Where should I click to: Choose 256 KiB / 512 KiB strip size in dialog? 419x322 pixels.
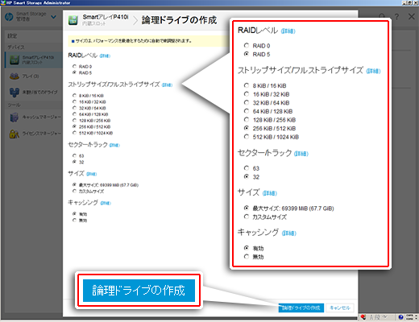[x=74, y=126]
